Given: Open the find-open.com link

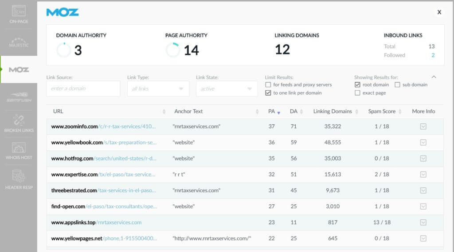Looking at the screenshot, I should pos(104,206).
